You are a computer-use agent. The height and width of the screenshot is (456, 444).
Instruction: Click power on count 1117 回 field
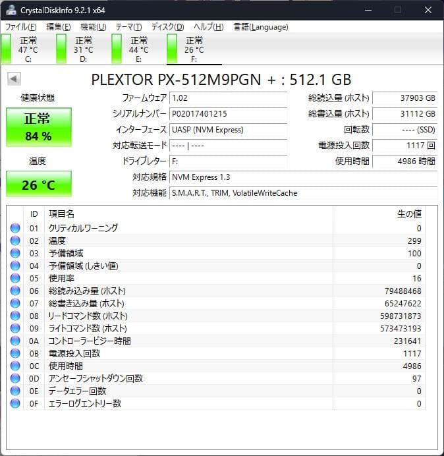(x=404, y=146)
